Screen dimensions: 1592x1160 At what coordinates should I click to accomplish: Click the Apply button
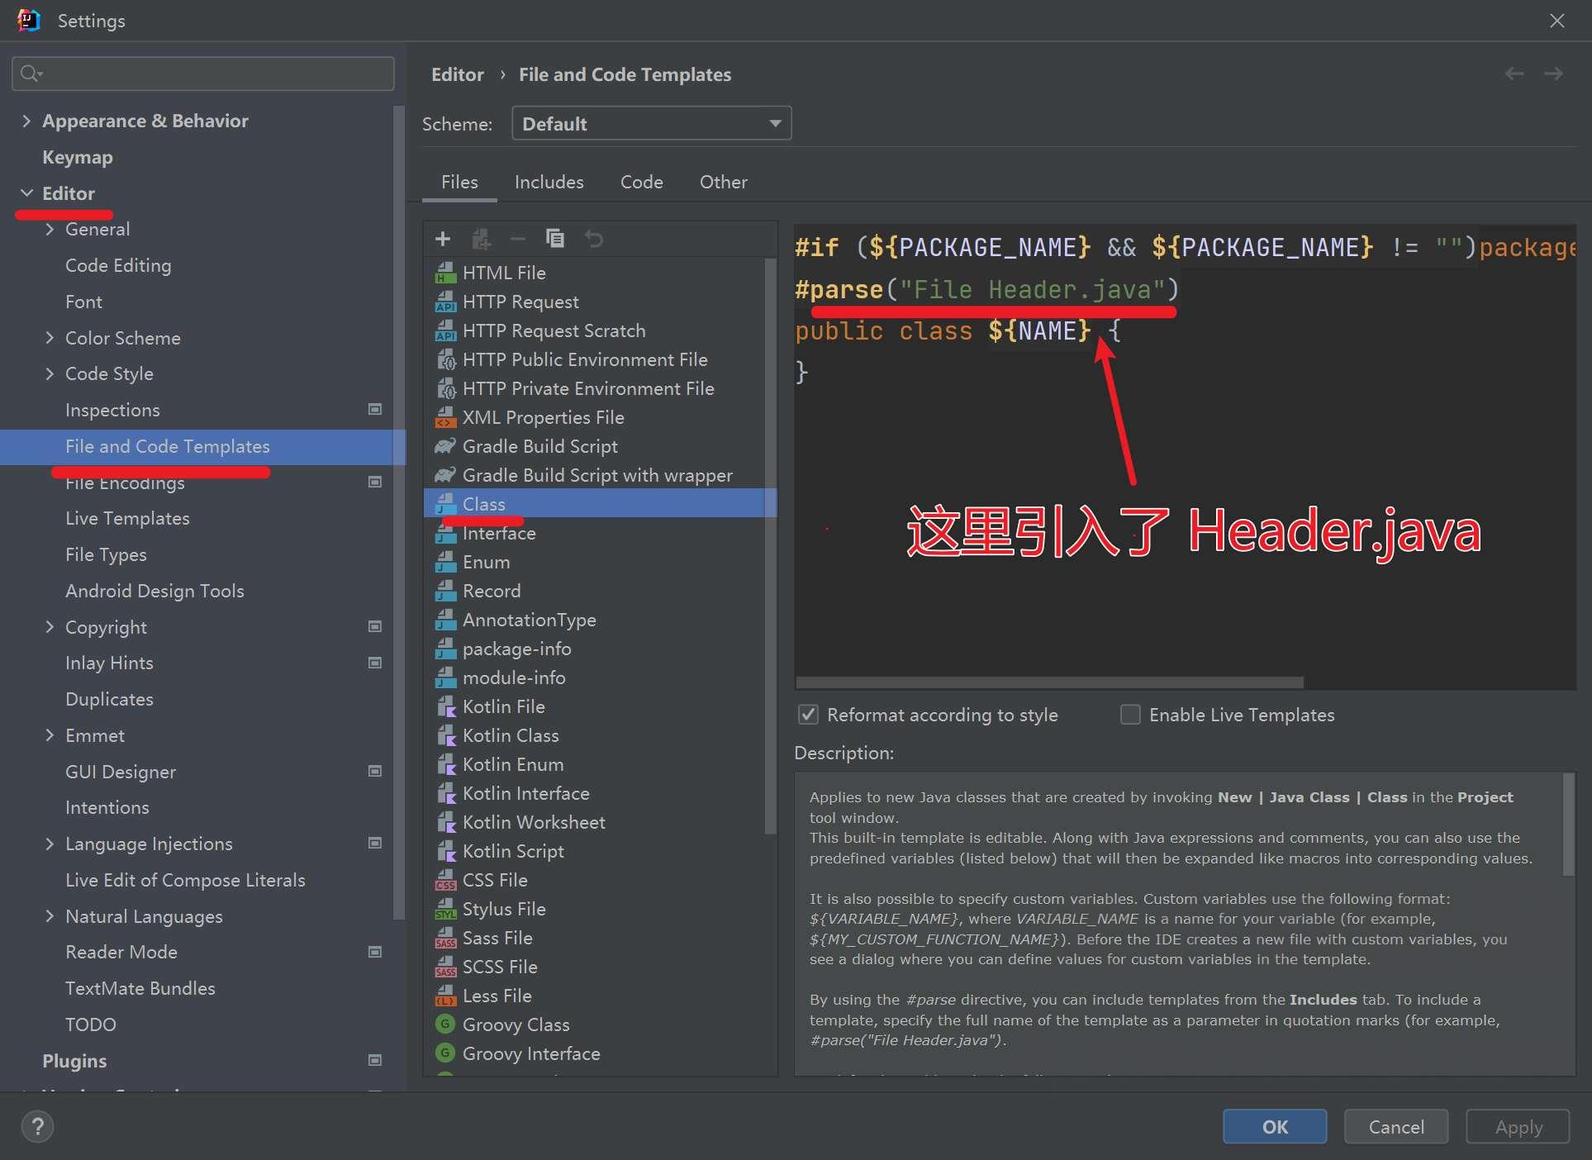pyautogui.click(x=1518, y=1126)
